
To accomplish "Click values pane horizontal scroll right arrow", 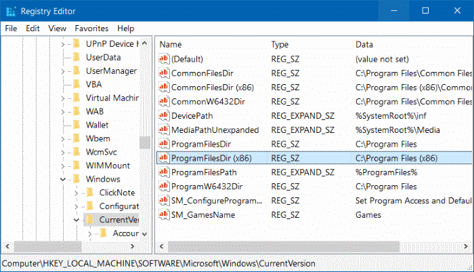I will click(466, 246).
